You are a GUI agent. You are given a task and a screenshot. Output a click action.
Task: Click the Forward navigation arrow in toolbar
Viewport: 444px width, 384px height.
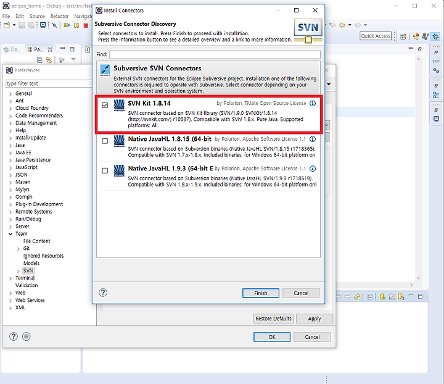pyautogui.click(x=358, y=25)
